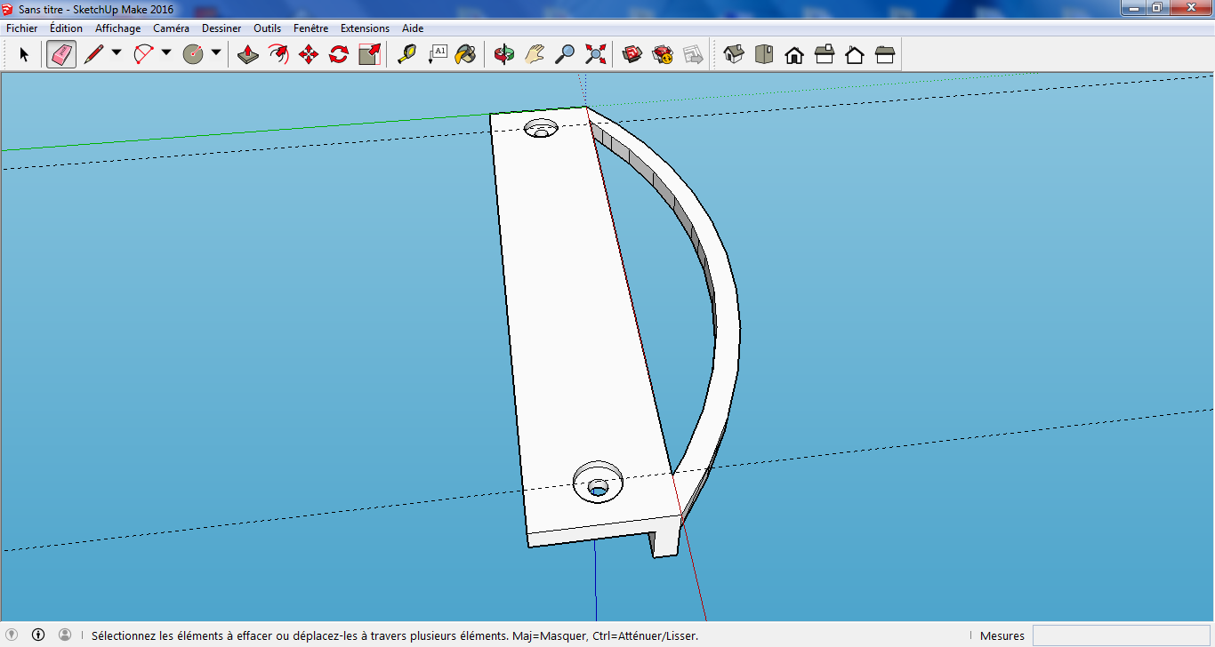
Task: Activate the Push/Pull tool
Action: click(x=248, y=55)
